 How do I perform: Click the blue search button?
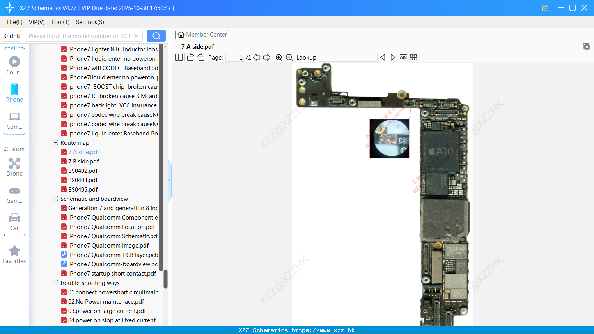[x=156, y=36]
